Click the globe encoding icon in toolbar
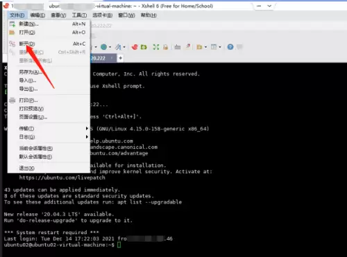Viewport: 347px width, 257px height. [104, 47]
